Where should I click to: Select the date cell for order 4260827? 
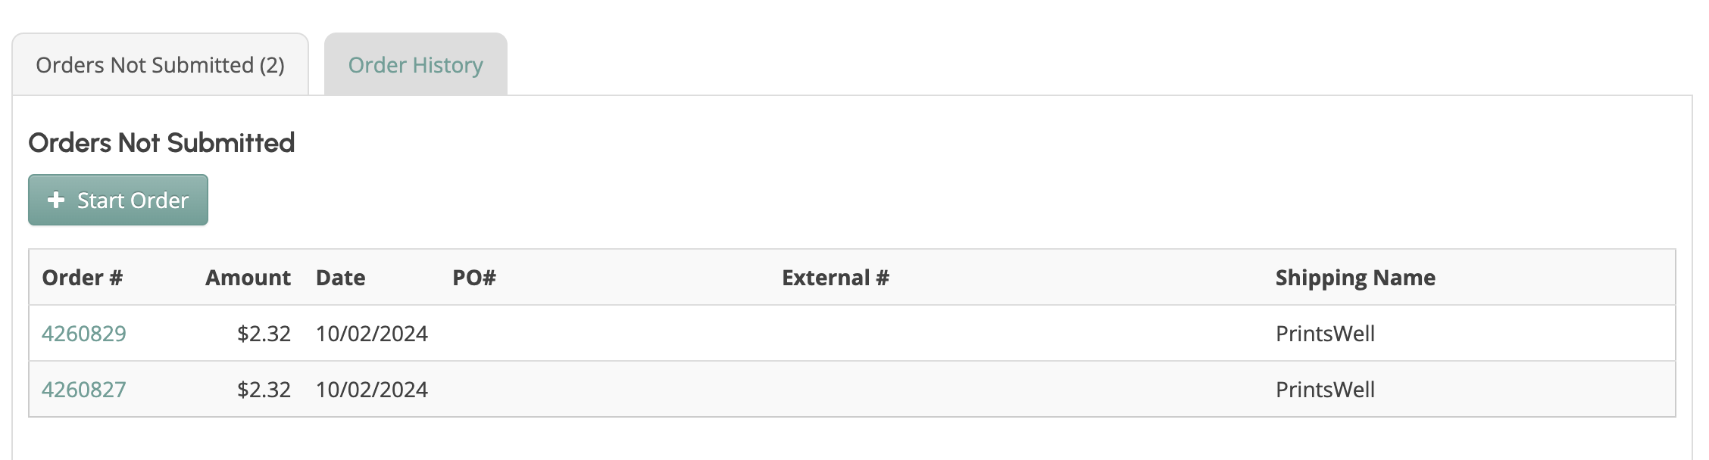click(x=372, y=390)
